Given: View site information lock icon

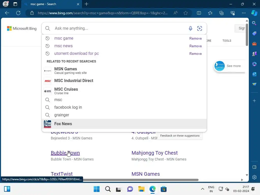Looking at the screenshot, I should [32, 13].
